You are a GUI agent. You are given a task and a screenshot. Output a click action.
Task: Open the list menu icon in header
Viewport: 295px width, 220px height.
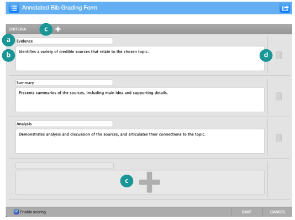click(14, 8)
